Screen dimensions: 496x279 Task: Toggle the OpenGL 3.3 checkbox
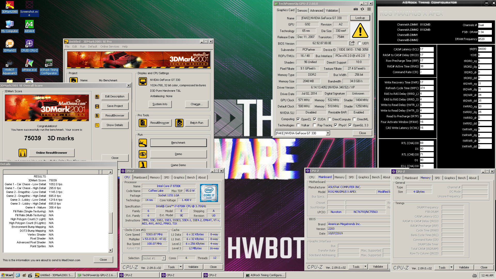click(x=350, y=125)
